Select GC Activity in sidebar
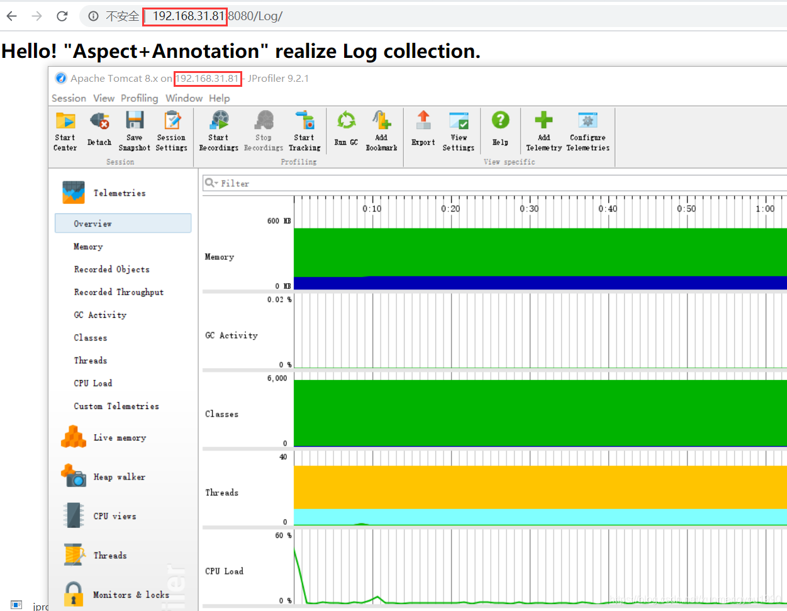This screenshot has width=787, height=611. (x=100, y=315)
